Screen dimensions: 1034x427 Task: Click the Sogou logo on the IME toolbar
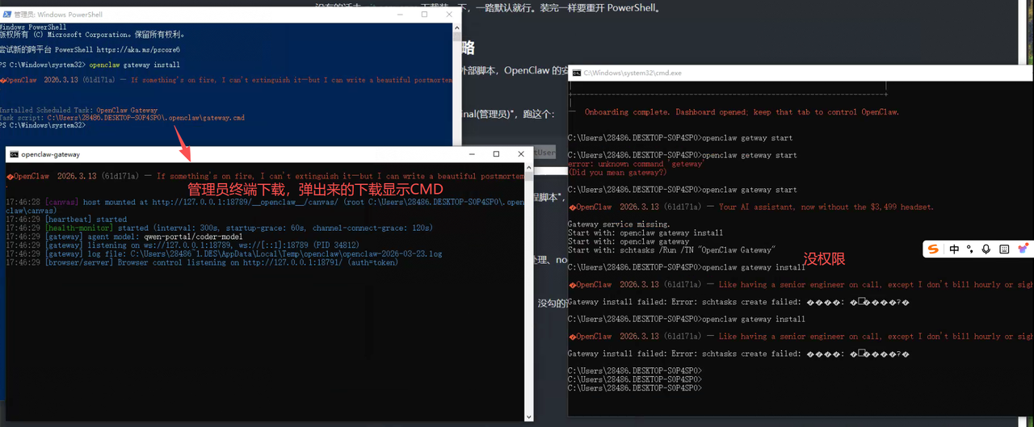pos(934,249)
